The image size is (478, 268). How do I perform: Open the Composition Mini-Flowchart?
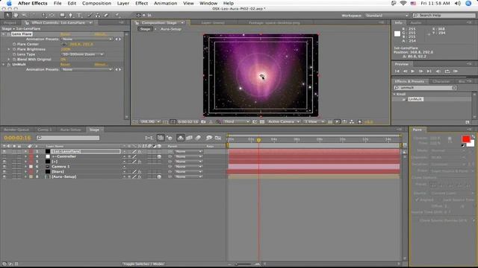click(x=149, y=138)
